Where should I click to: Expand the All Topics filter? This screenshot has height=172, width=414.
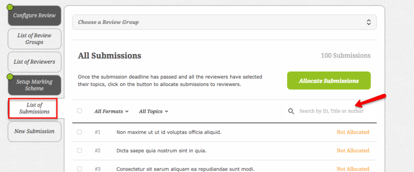coord(154,111)
